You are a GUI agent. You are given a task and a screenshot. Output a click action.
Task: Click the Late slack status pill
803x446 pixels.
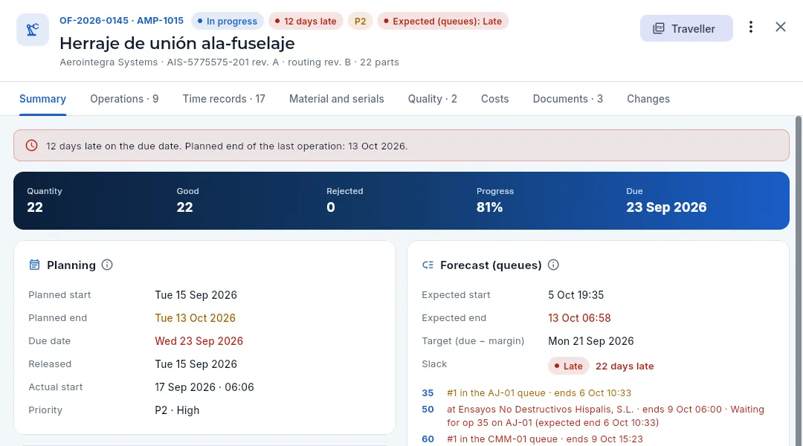[x=569, y=366]
